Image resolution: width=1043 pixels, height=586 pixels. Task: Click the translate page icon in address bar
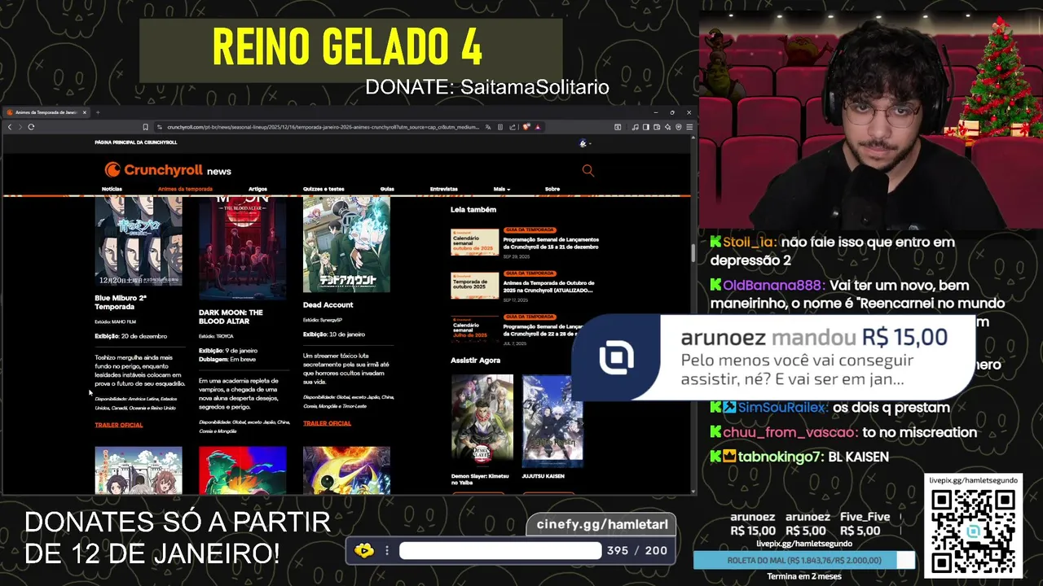488,127
